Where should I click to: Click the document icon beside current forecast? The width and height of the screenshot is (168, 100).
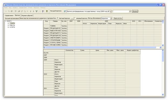tap(65, 11)
